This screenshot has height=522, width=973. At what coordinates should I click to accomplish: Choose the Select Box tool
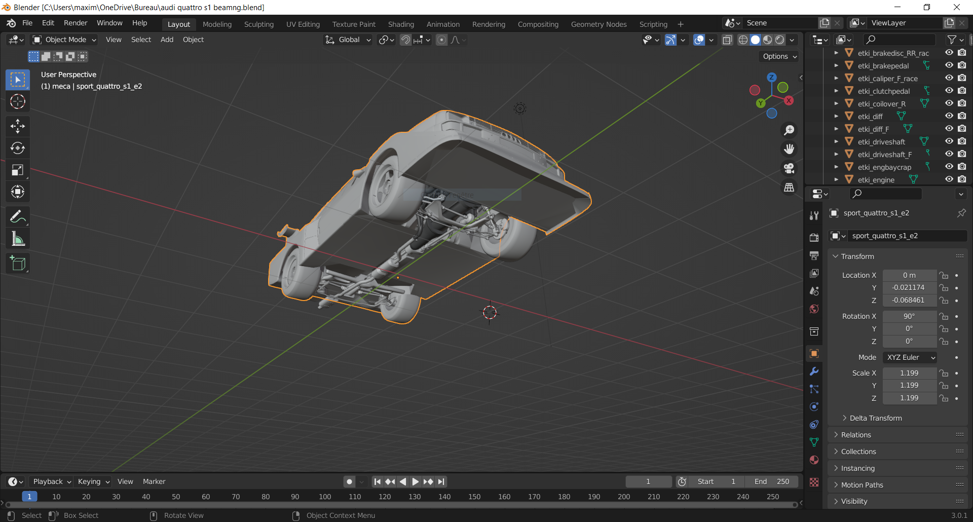(x=18, y=80)
